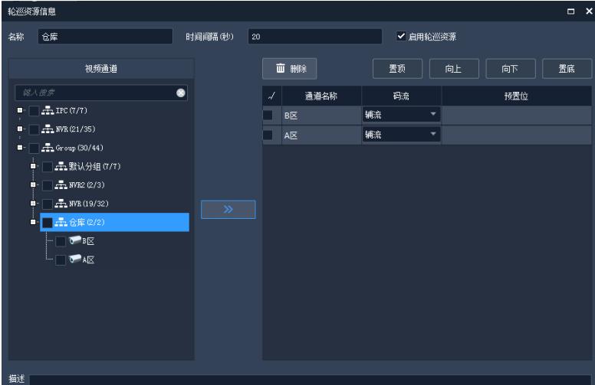595x385 pixels.
Task: Click the 置顶 move-to-top button
Action: click(x=397, y=69)
